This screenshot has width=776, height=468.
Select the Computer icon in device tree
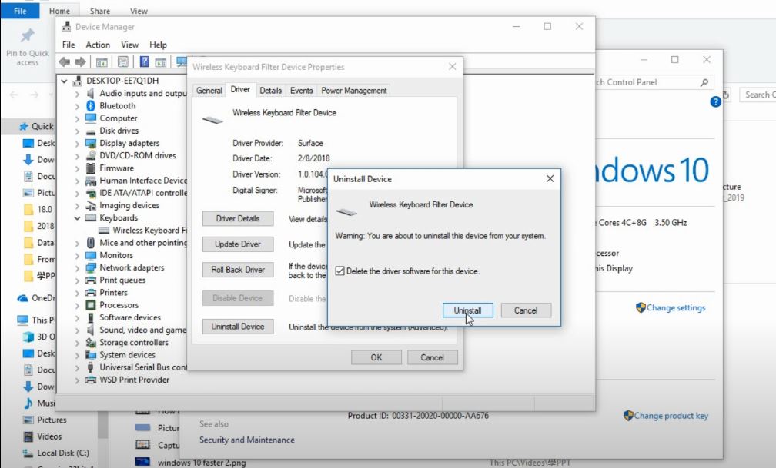(x=91, y=118)
